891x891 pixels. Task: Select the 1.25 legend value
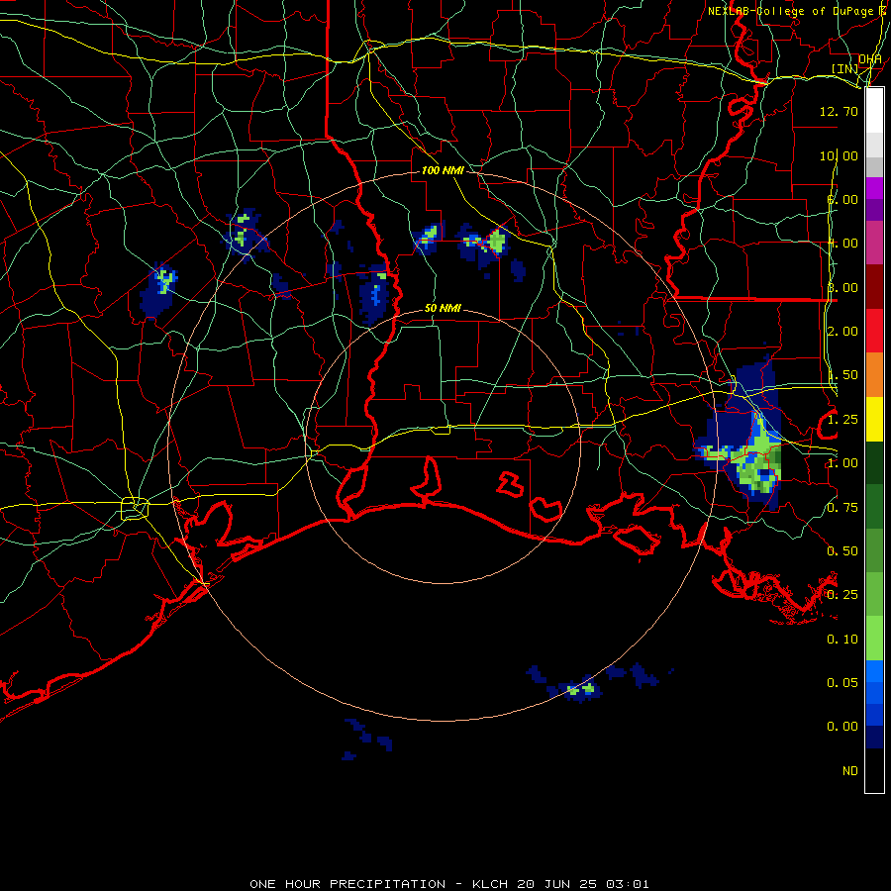click(x=842, y=420)
